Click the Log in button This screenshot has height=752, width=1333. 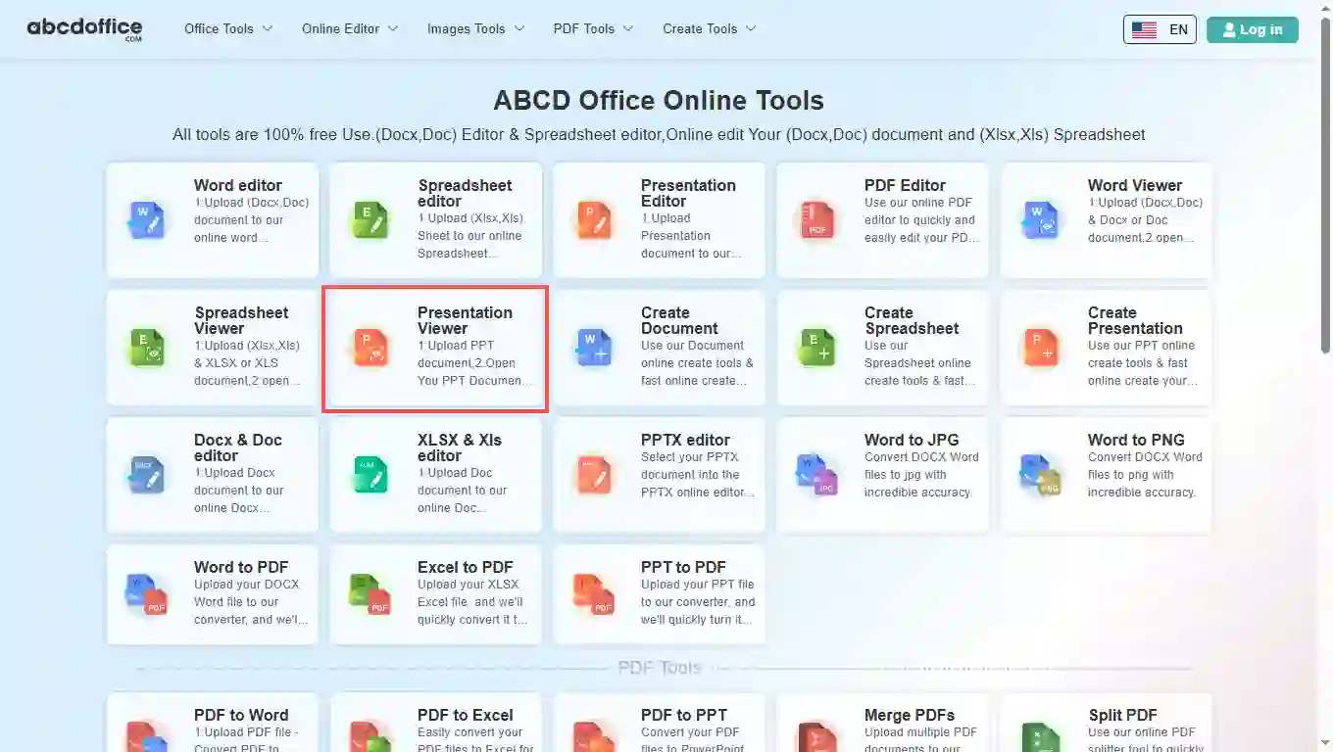(1252, 29)
